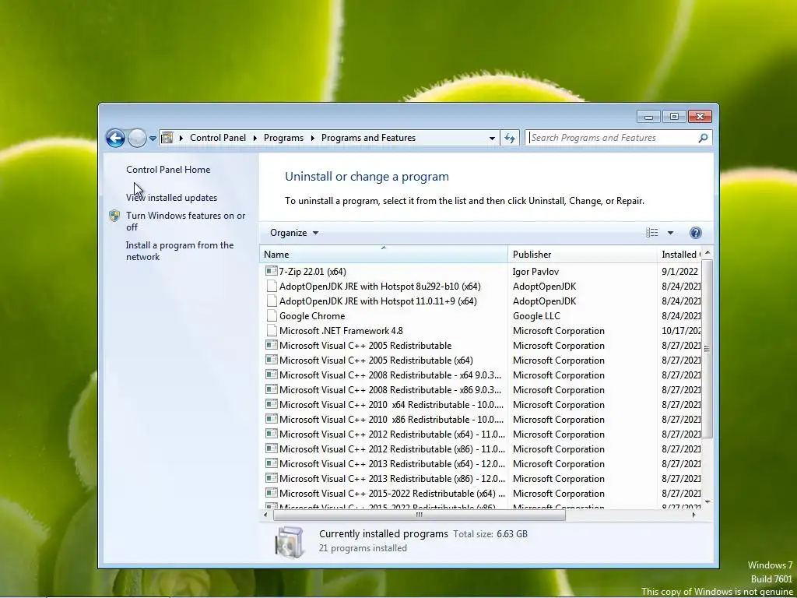This screenshot has width=797, height=598.
Task: Click the vertical scrollbar up arrow
Action: [707, 252]
